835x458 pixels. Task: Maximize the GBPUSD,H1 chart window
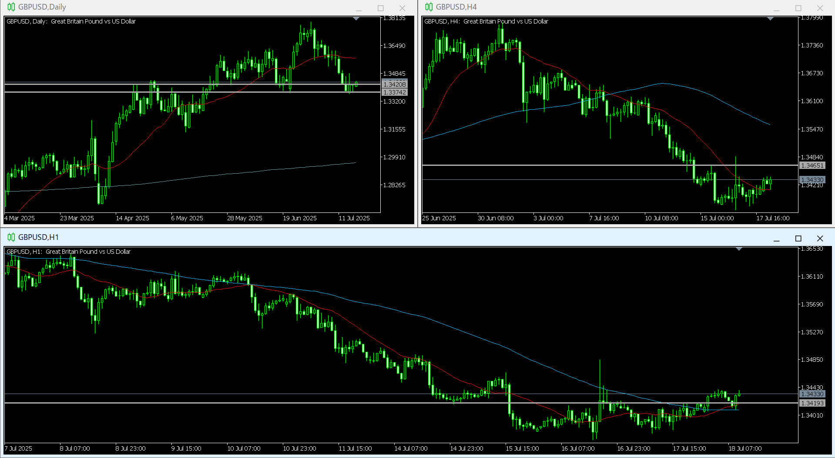coord(798,239)
